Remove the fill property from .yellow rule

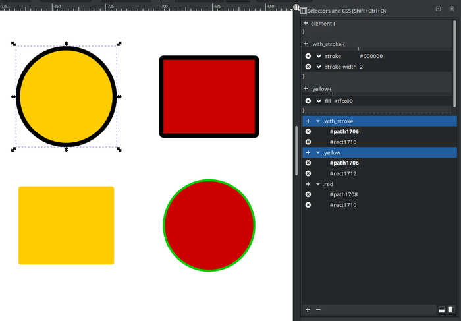tap(308, 101)
